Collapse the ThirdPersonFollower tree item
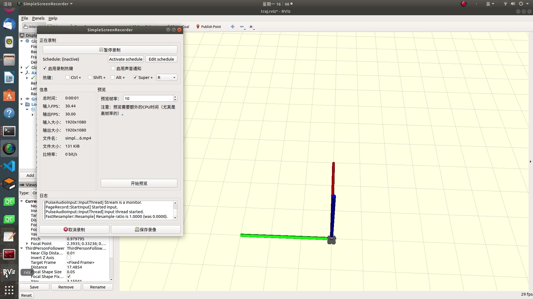 click(22, 248)
